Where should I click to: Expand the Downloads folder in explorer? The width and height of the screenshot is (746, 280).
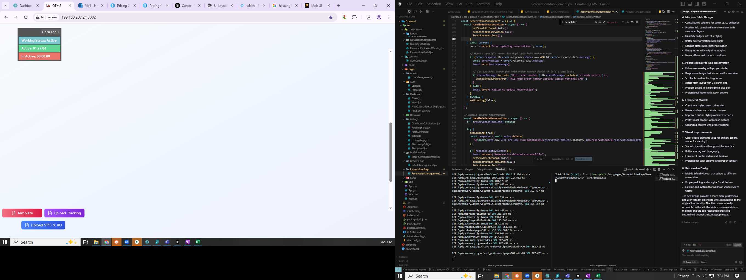point(416,115)
